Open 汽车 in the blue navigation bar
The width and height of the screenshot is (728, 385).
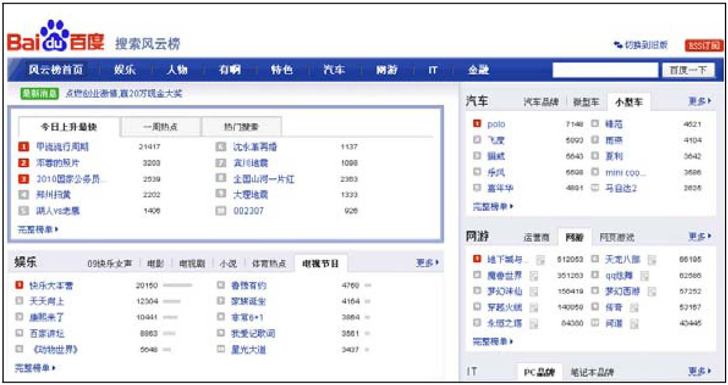tap(334, 70)
